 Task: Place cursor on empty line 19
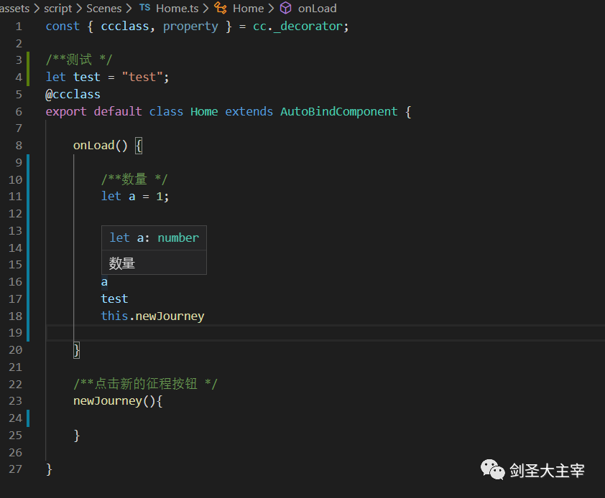[x=325, y=333]
